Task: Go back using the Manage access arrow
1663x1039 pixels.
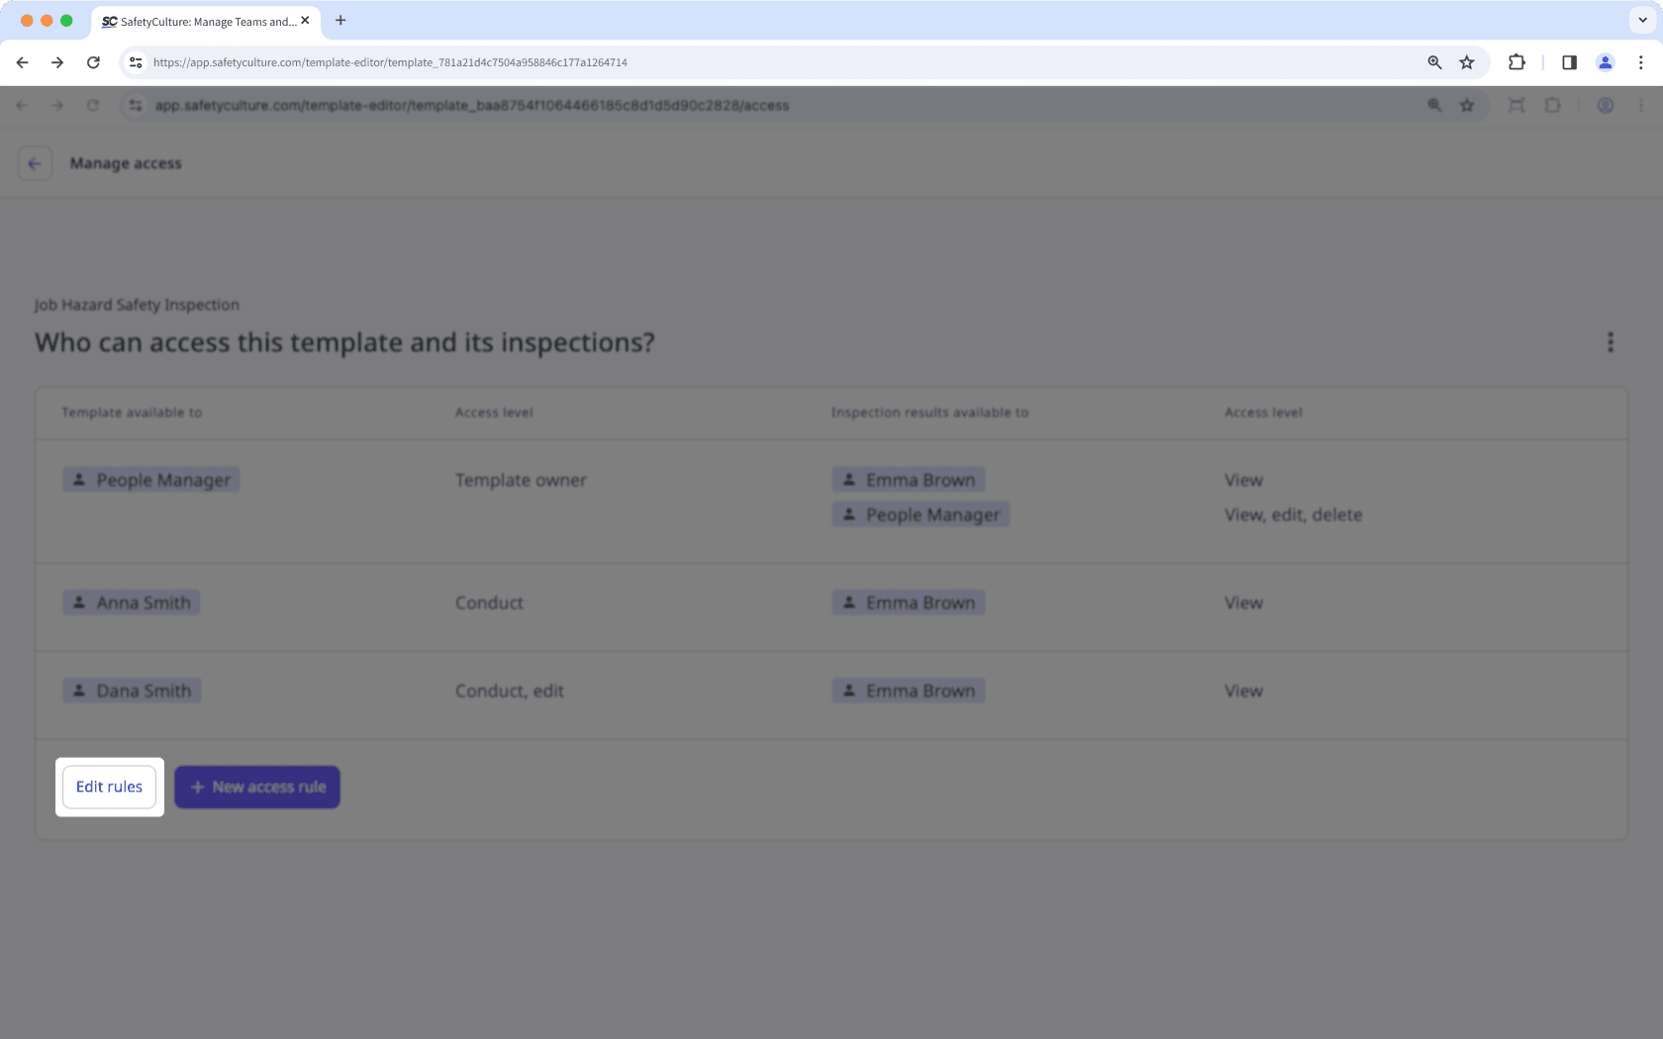Action: (36, 163)
